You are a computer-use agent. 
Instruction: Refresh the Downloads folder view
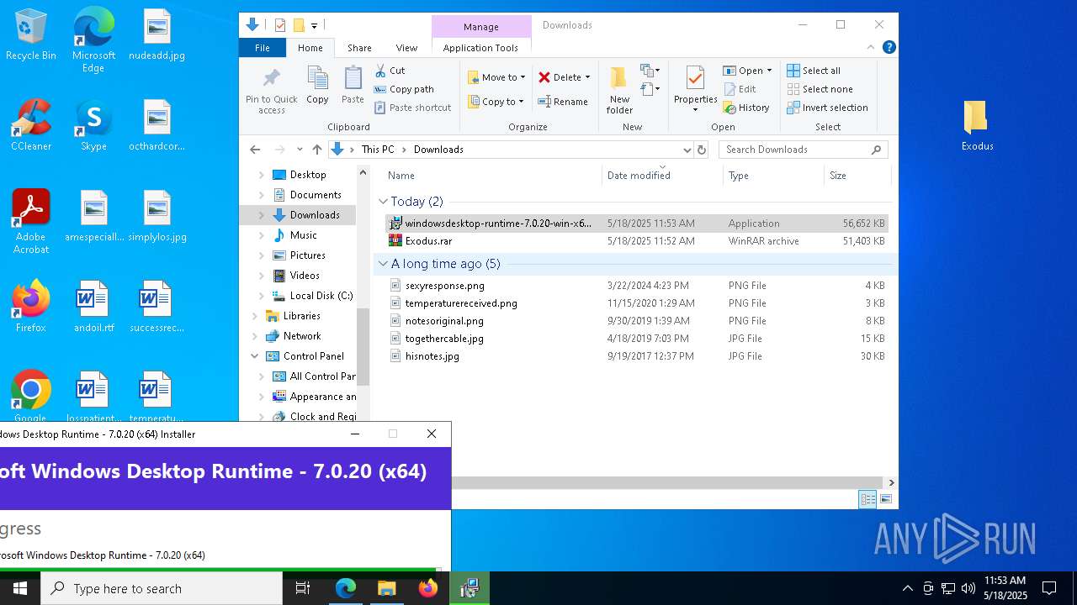702,150
